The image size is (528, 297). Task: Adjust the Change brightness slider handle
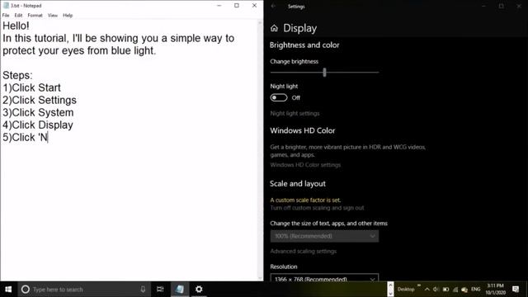click(324, 72)
